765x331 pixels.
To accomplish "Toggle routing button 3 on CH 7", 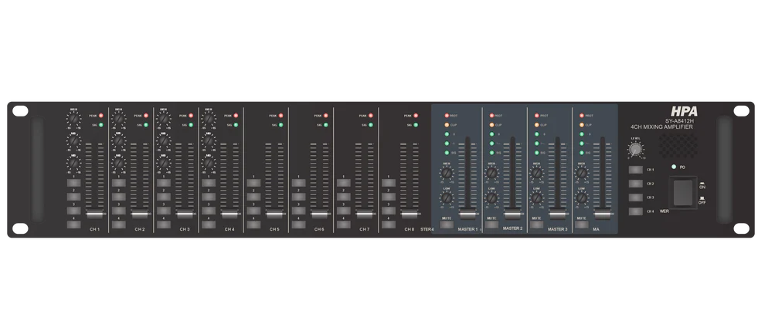I will (343, 211).
